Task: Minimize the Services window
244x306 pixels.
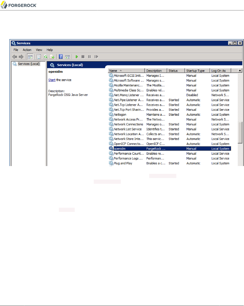Action: (230, 43)
